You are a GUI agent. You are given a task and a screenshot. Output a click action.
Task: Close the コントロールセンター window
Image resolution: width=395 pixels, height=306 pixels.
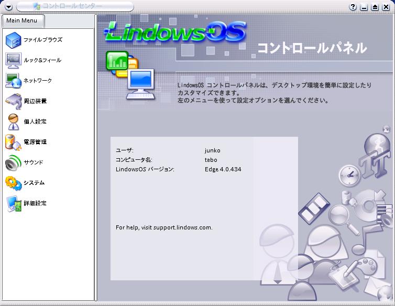[x=386, y=7]
